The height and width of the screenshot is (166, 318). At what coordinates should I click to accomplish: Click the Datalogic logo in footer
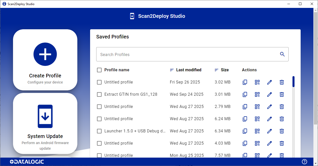27,162
